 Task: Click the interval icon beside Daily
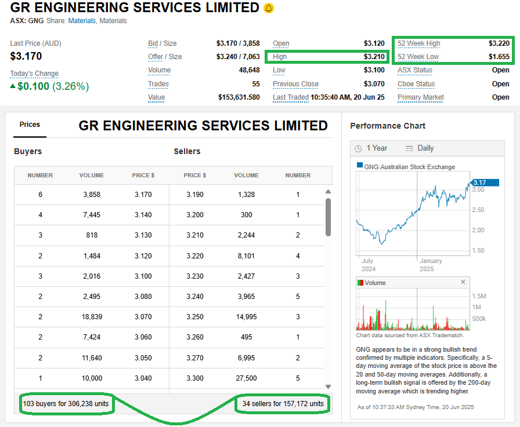[409, 148]
